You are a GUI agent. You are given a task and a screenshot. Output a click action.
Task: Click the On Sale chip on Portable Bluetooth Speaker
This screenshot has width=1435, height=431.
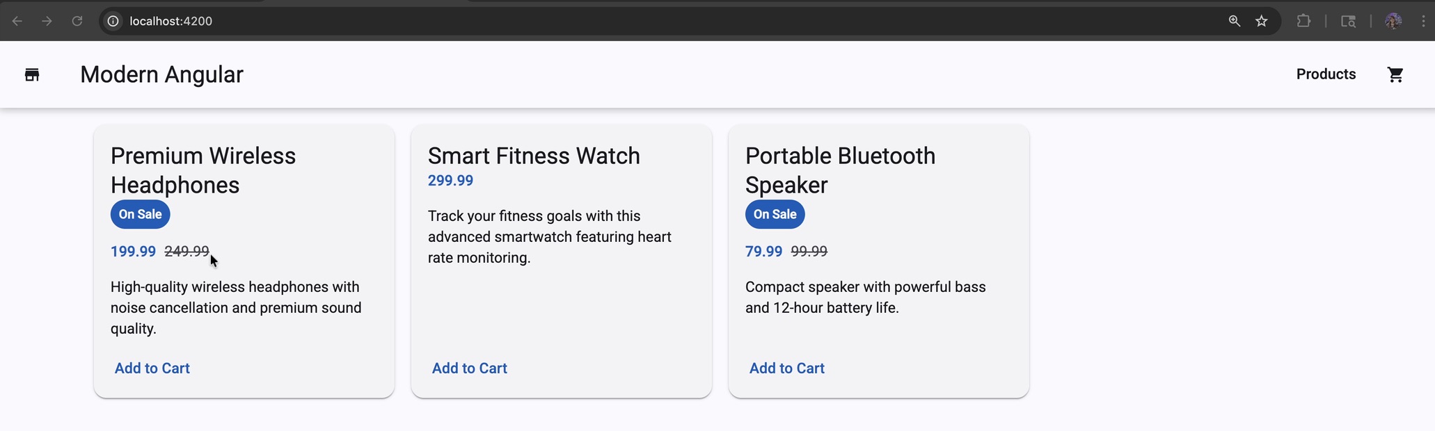point(774,214)
